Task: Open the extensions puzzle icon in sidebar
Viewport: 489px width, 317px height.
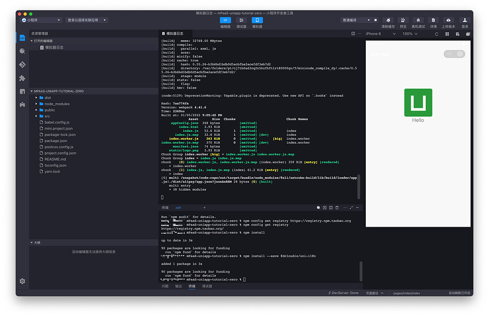Action: coord(22,78)
